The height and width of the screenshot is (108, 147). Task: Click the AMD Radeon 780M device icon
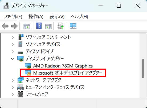point(28,66)
